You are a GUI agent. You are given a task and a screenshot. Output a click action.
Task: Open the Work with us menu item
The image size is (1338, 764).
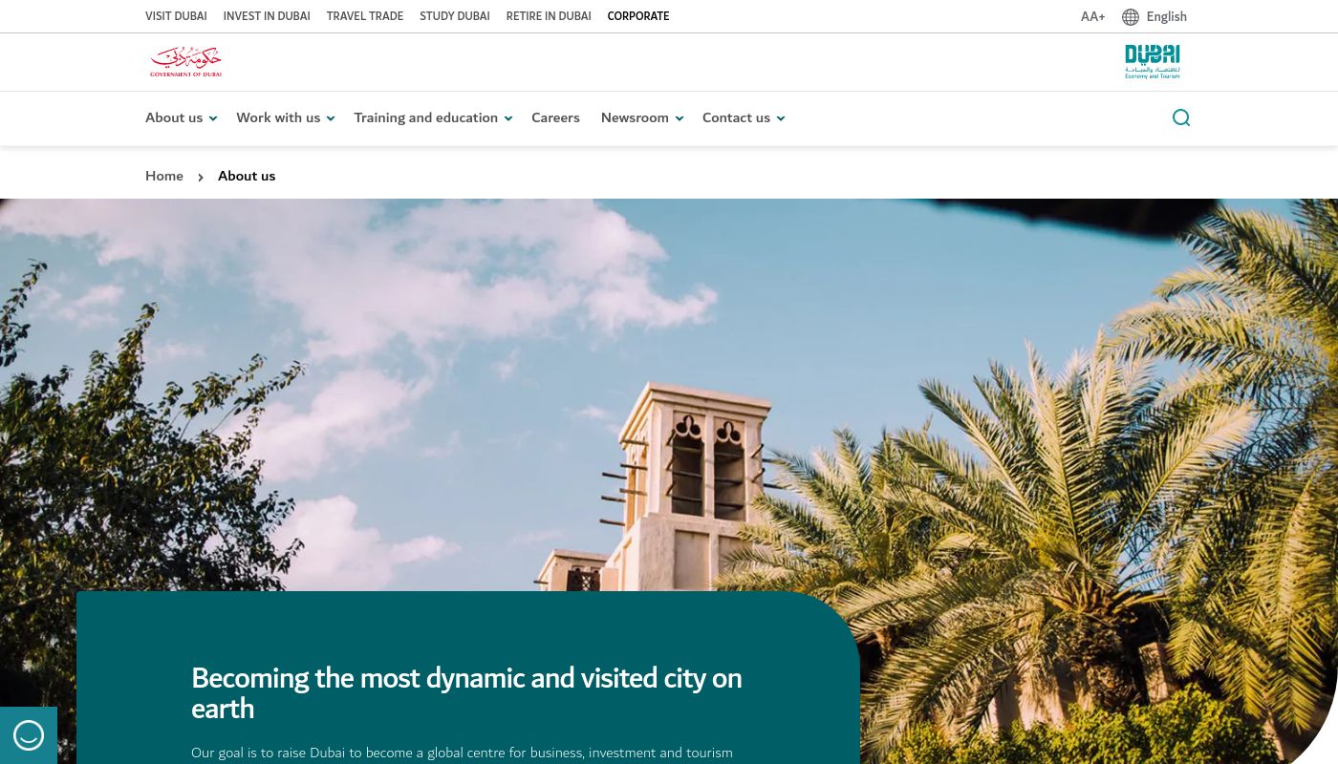click(x=278, y=117)
